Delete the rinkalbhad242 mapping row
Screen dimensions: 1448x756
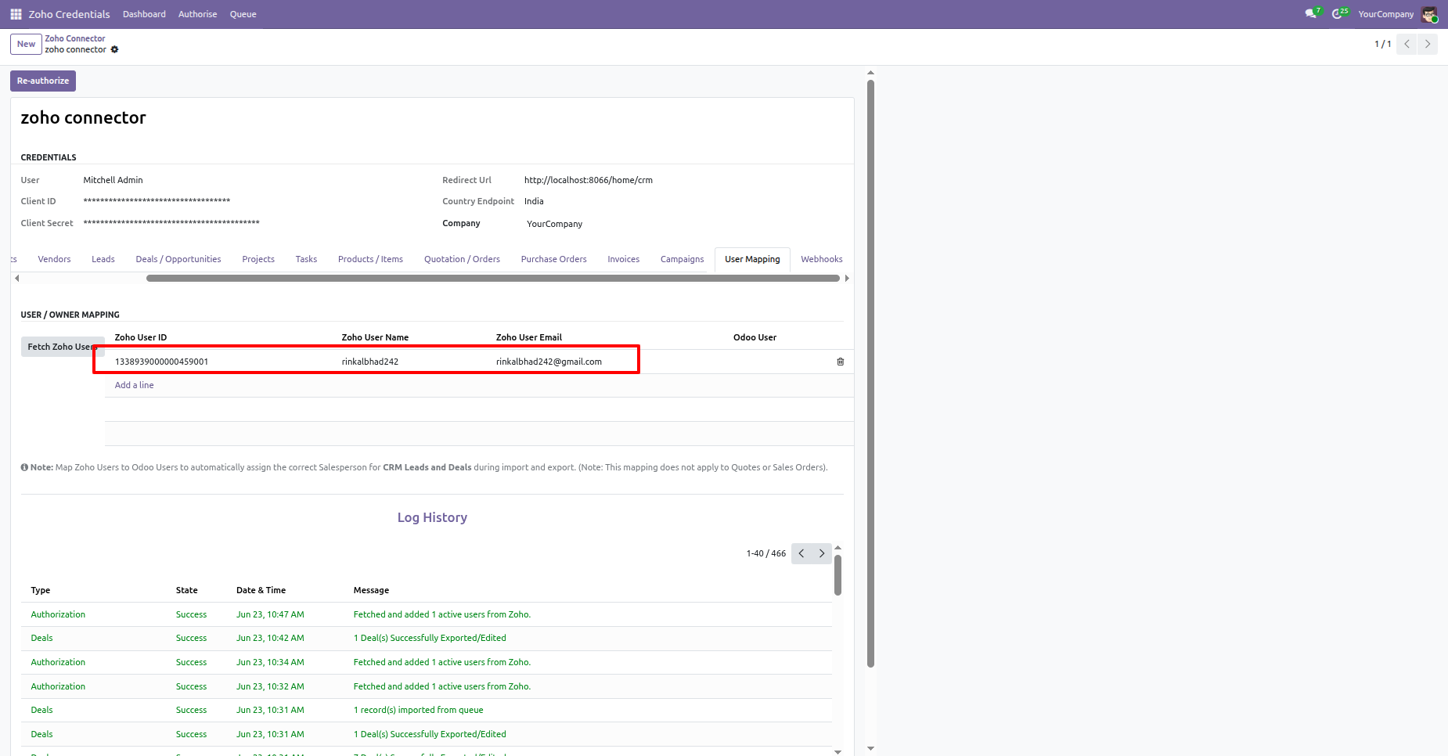[841, 362]
